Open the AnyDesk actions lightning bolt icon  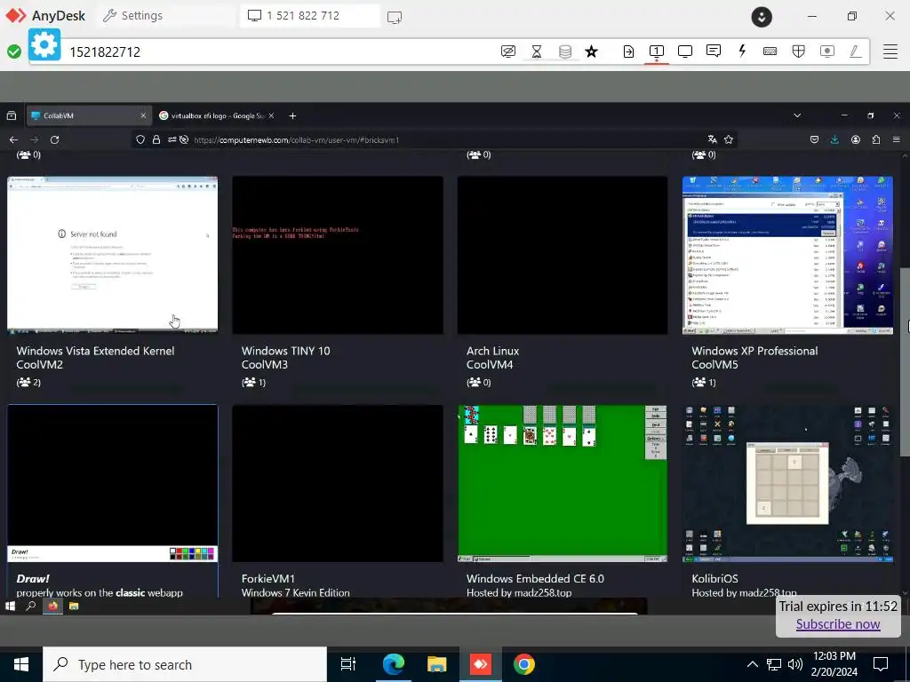(742, 51)
